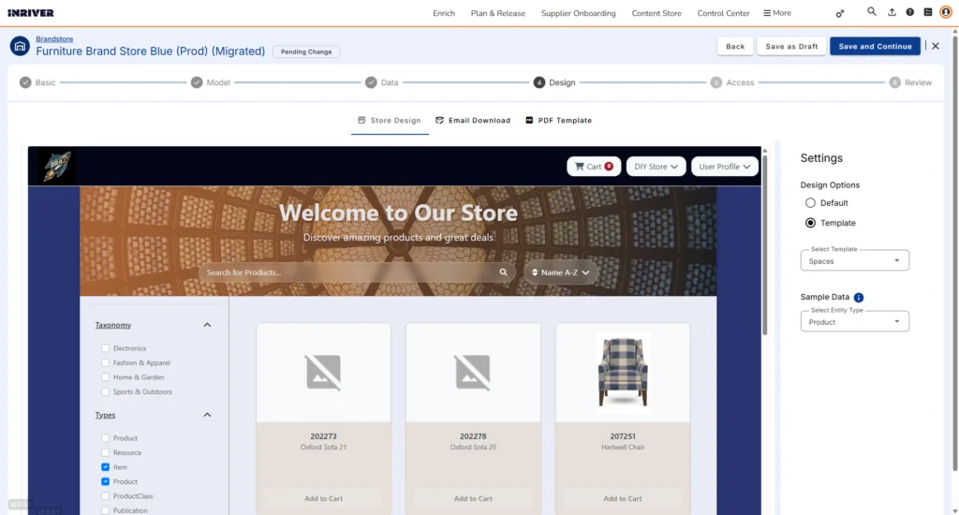
Task: Open Control Center menu
Action: 724,13
